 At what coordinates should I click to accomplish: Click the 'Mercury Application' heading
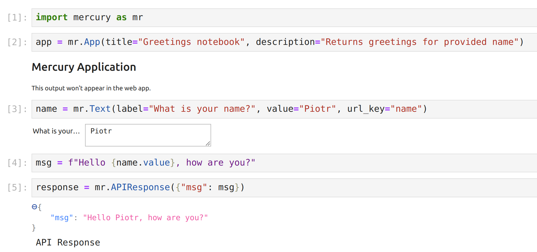pos(84,67)
